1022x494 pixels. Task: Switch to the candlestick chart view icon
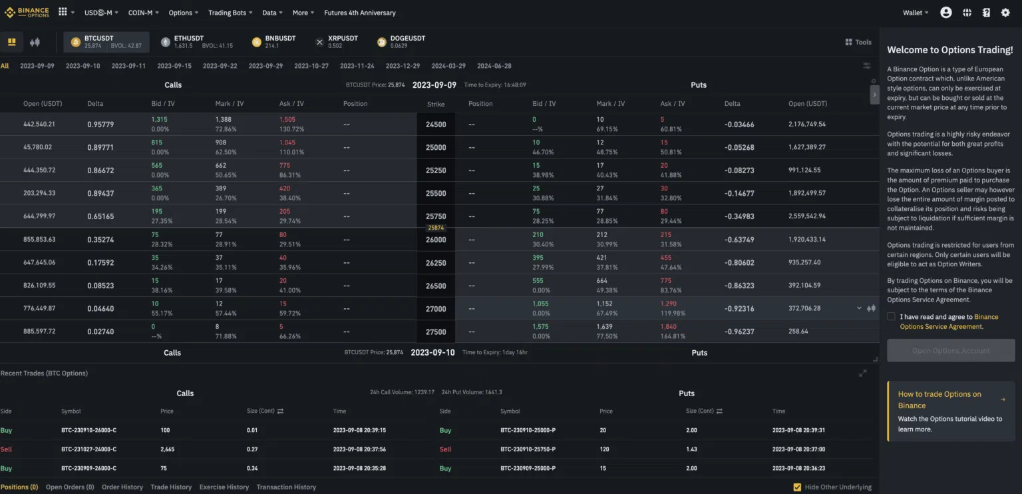(x=35, y=42)
